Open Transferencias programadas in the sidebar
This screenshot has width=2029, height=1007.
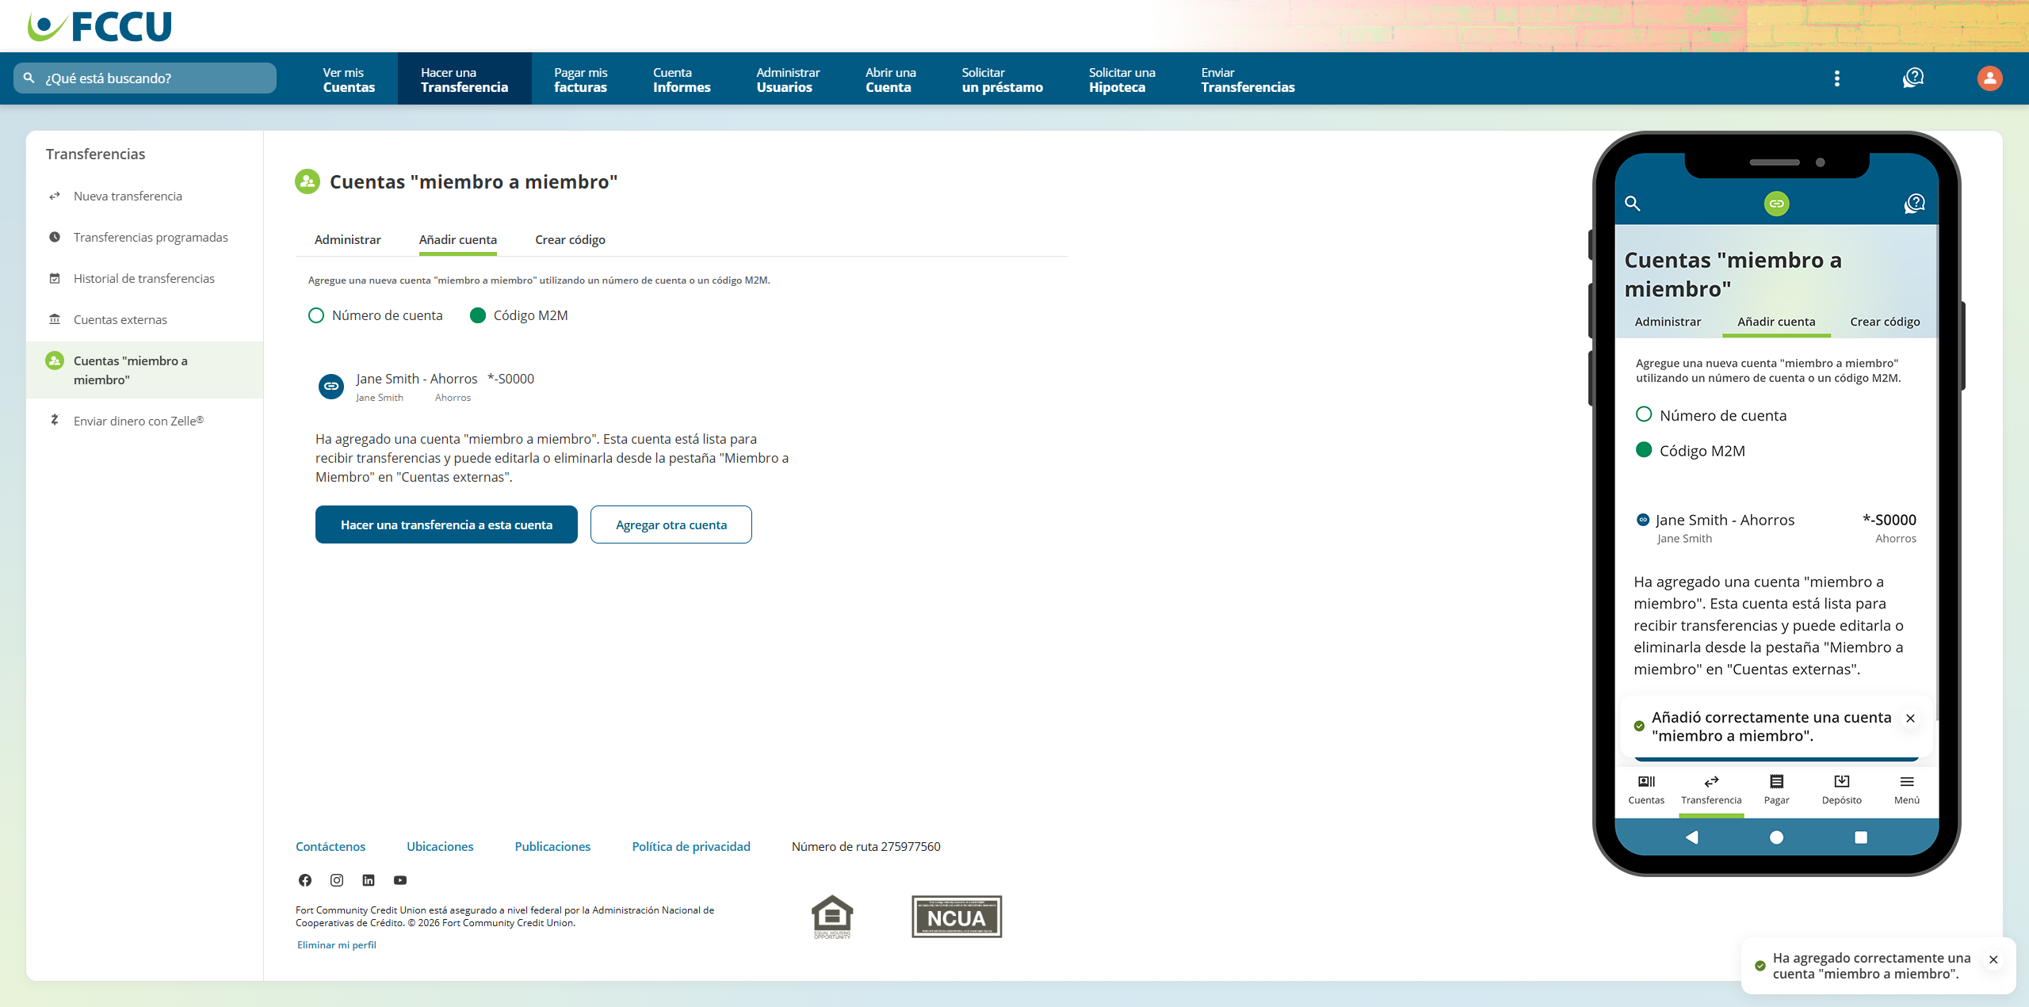(x=145, y=237)
